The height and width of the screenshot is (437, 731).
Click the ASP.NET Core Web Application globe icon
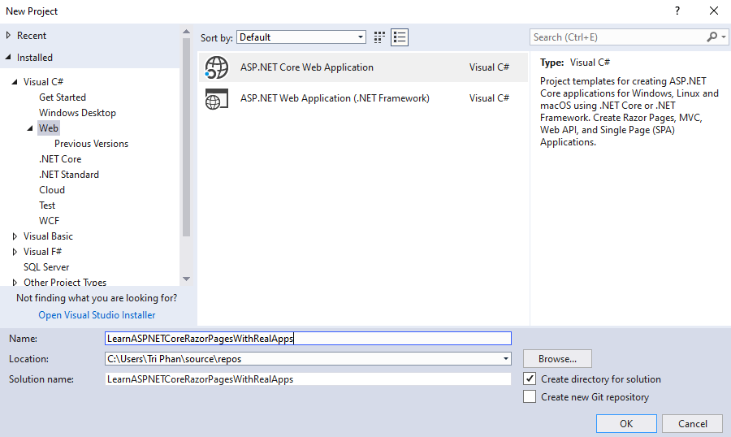pyautogui.click(x=217, y=67)
